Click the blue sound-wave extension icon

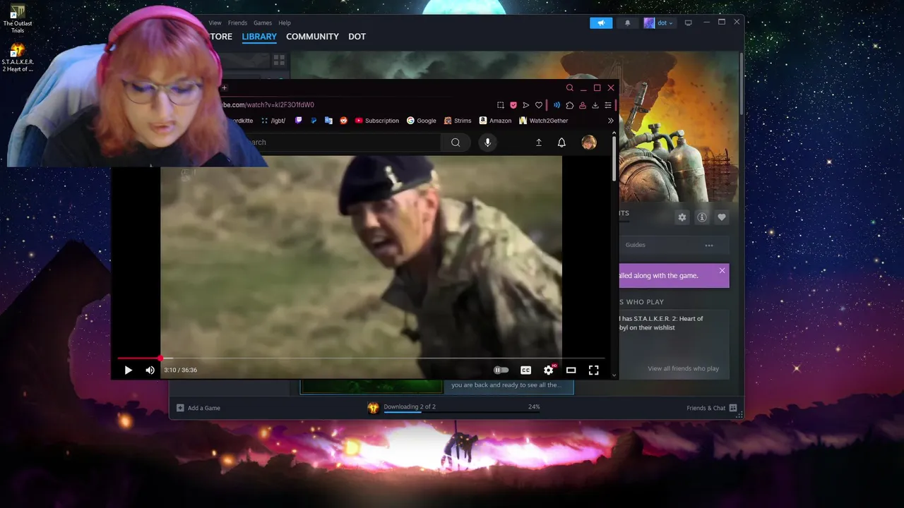557,105
